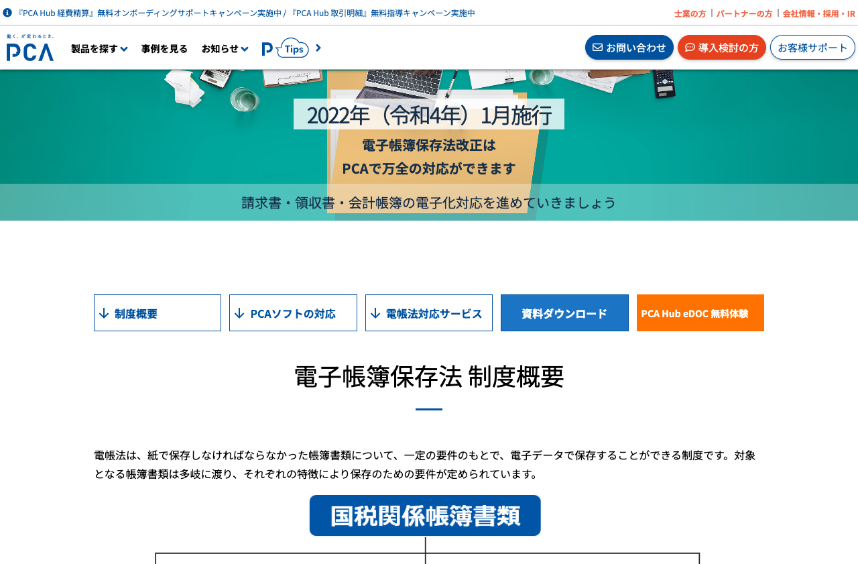Click the 国税関係帳簿書類 header banner
Image resolution: width=858 pixels, height=564 pixels.
click(x=425, y=515)
